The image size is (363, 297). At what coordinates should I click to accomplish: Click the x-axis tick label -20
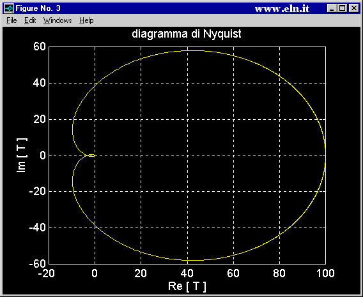46,273
